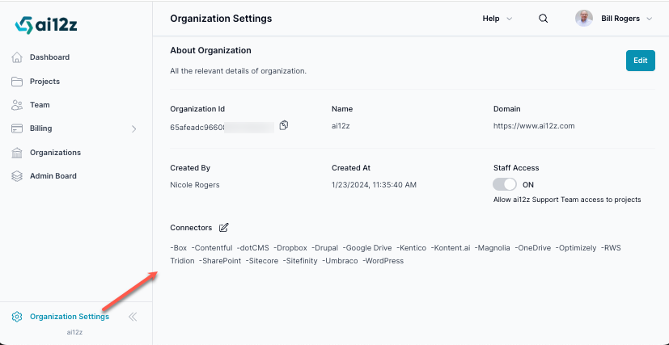Go to Dashboard in sidebar

click(49, 57)
